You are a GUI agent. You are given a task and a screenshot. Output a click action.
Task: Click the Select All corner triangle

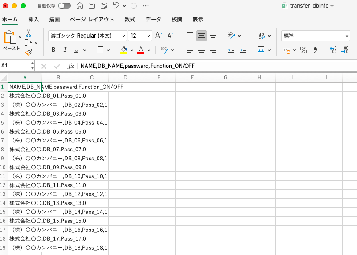(x=4, y=78)
